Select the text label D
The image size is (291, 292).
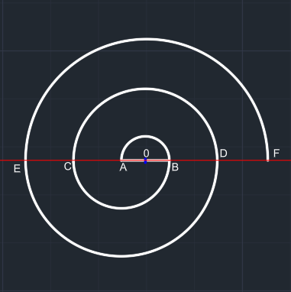pyautogui.click(x=223, y=154)
